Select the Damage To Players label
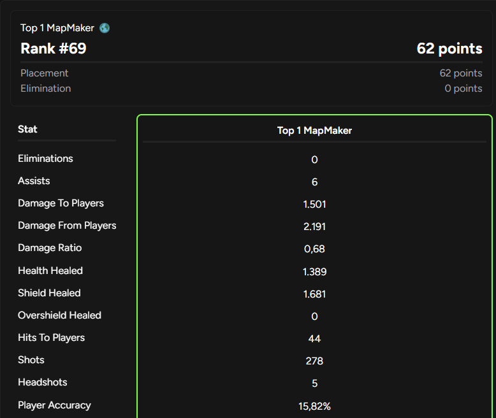 [x=61, y=203]
